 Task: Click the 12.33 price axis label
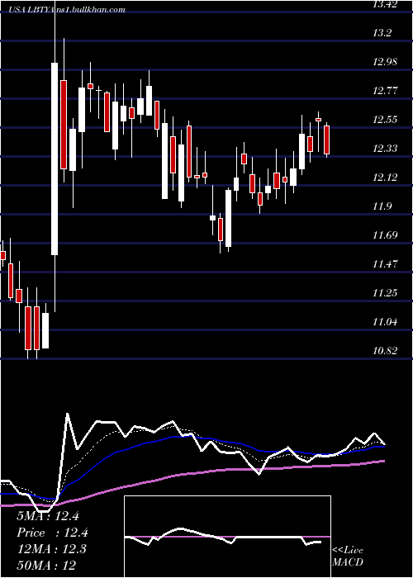(x=385, y=149)
